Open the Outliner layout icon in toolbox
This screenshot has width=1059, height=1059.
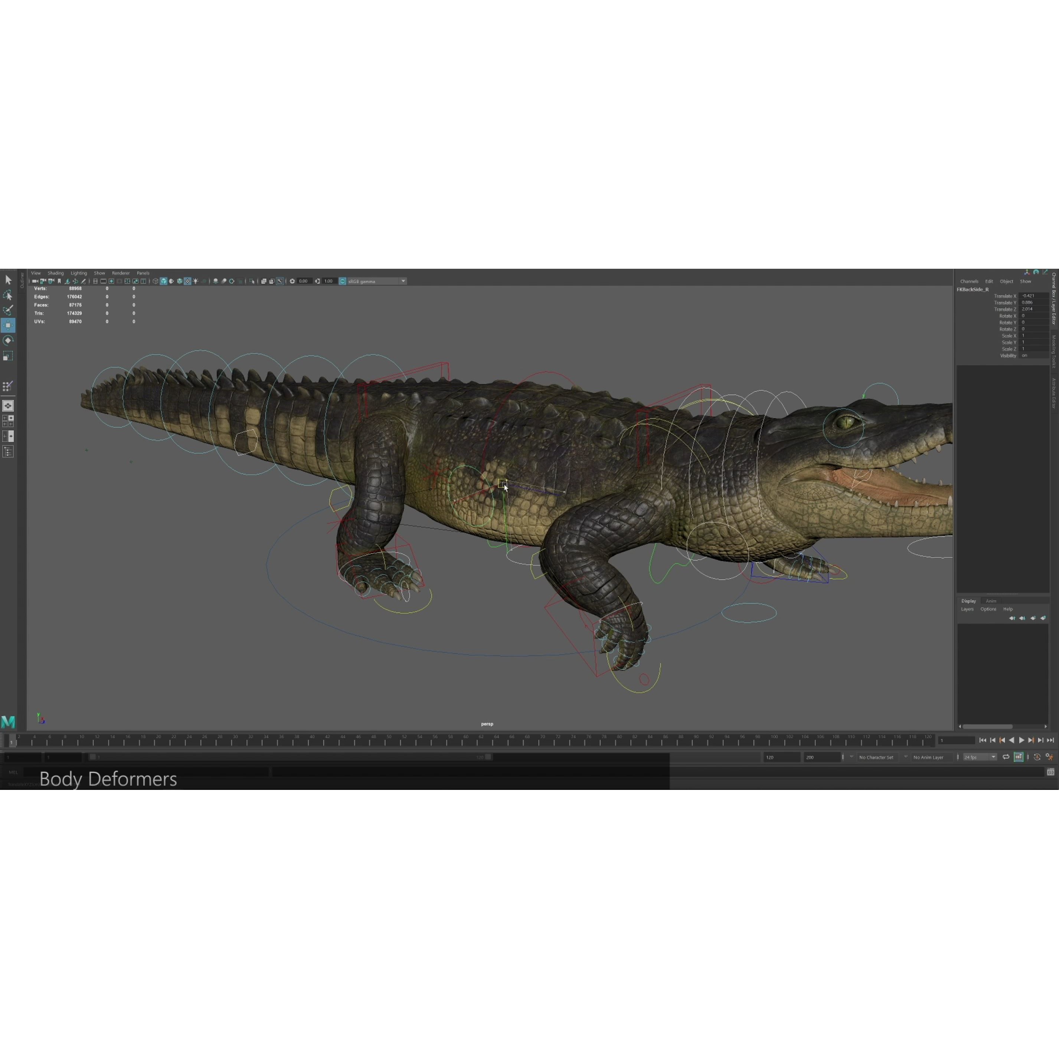click(x=8, y=452)
